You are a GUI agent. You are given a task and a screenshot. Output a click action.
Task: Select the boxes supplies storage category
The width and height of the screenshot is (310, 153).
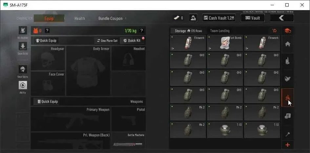point(288,116)
